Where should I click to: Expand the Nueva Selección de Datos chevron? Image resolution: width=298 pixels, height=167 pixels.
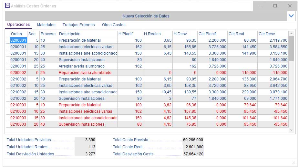click(x=291, y=16)
